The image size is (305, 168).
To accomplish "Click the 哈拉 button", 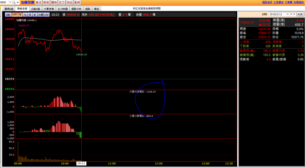I will tap(69, 3).
